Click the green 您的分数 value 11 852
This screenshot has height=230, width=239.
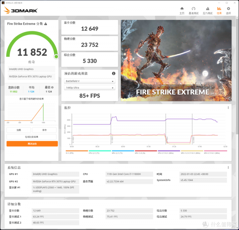(14, 92)
